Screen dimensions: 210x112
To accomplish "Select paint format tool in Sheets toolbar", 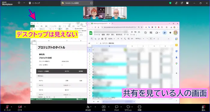I will [x=106, y=39].
